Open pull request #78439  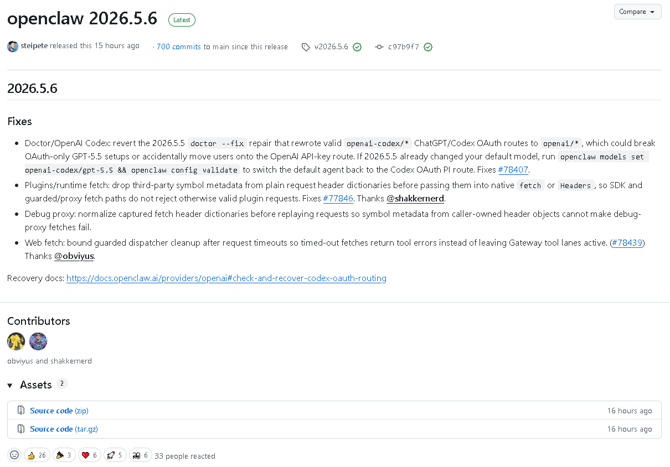627,243
